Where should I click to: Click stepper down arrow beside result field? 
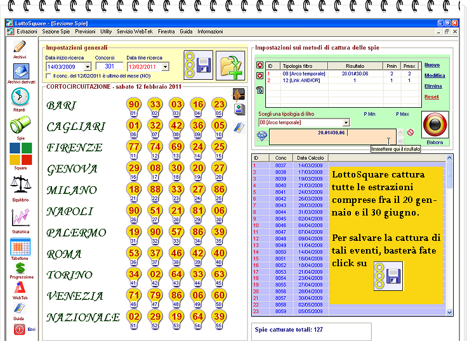click(x=400, y=141)
